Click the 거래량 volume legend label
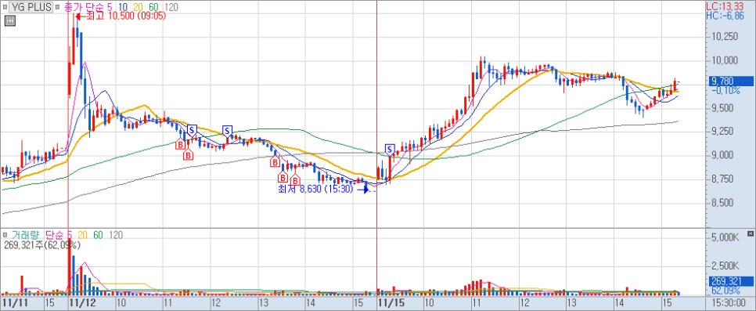Viewport: 756px width, 311px height. [27, 235]
